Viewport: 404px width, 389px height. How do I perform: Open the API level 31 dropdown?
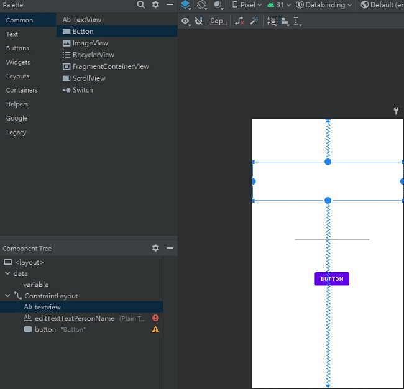278,5
